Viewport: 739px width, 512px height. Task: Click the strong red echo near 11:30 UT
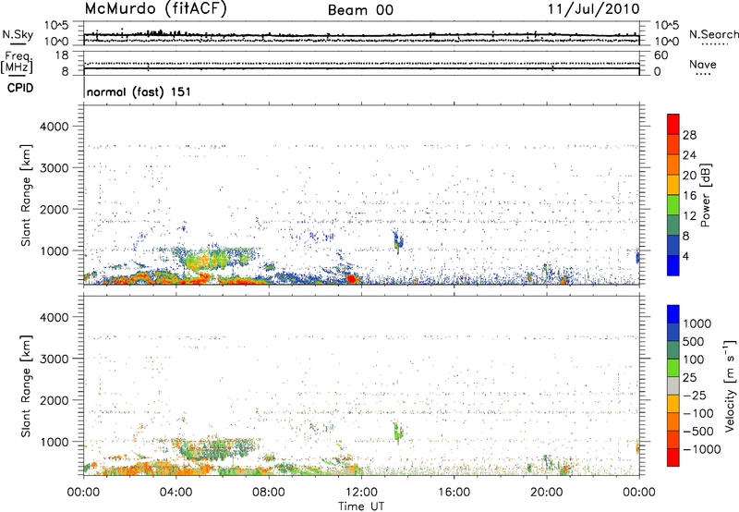[x=351, y=278]
